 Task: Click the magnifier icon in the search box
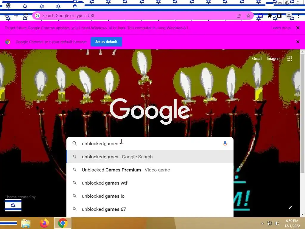[x=74, y=143]
